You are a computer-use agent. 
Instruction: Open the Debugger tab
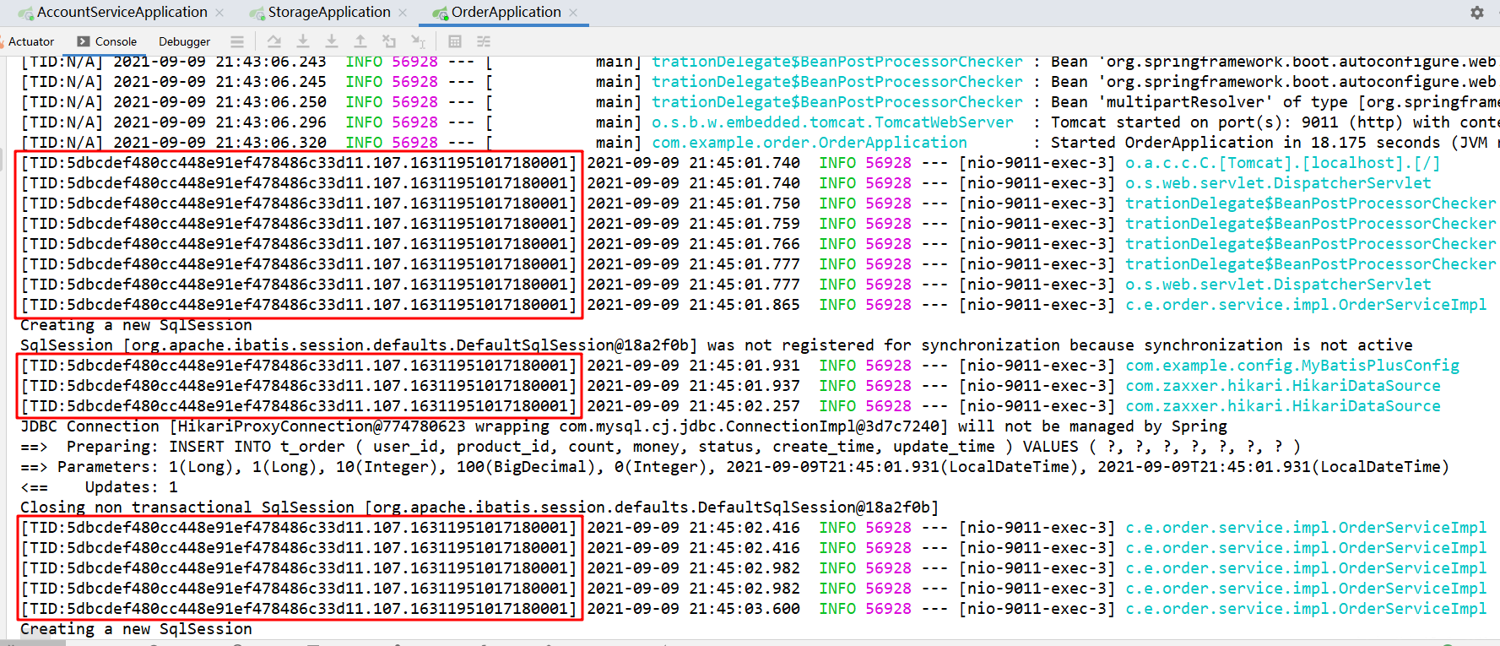[184, 41]
